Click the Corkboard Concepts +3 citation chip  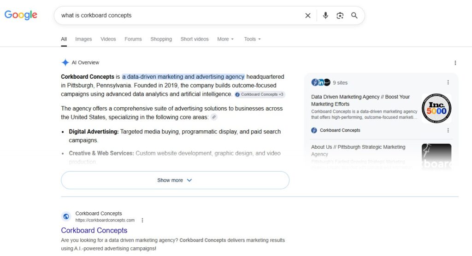click(260, 94)
